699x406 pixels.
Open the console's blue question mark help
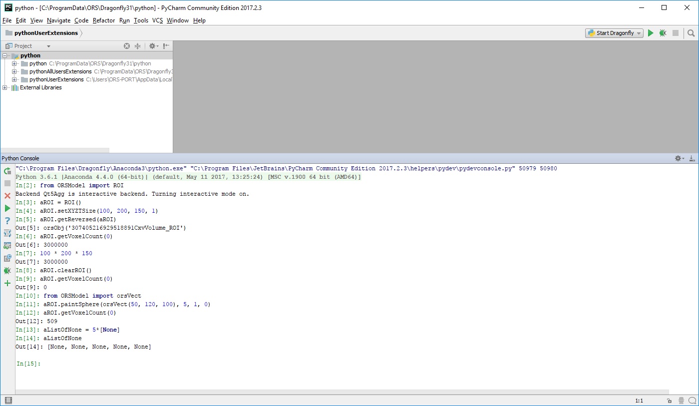pyautogui.click(x=7, y=221)
